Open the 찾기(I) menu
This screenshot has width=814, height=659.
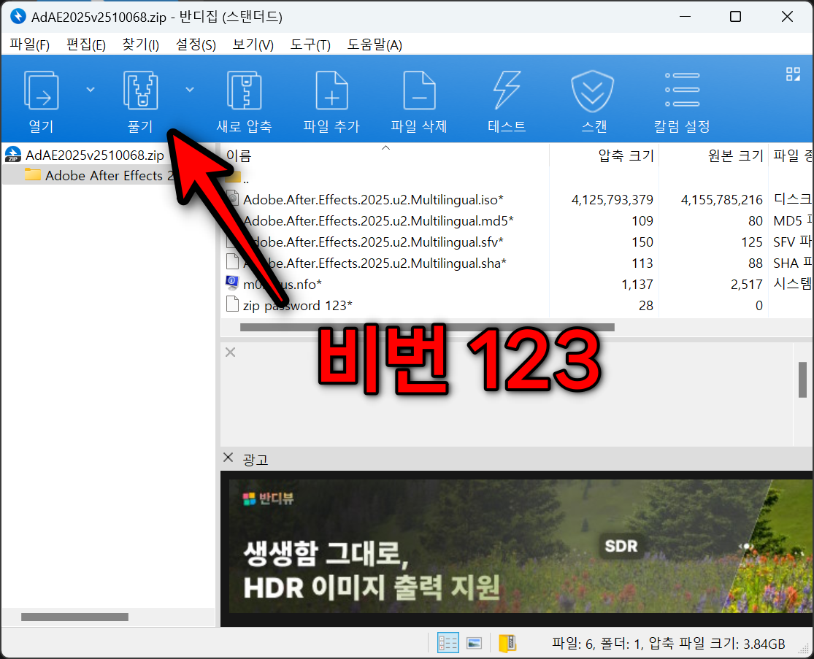pos(140,45)
